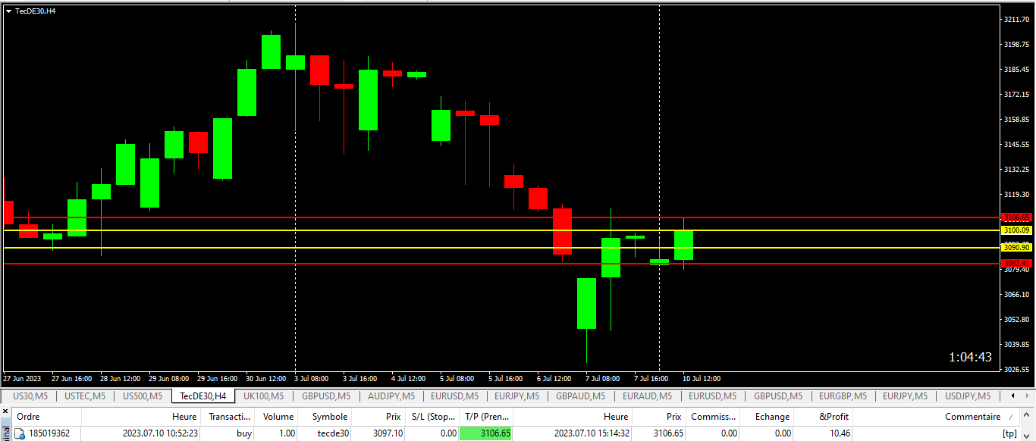Sort by the Commiss... column header

point(714,417)
